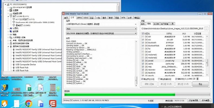
Task: Open the white document thumbnail on desktop bottom row
Action: click(x=17, y=104)
